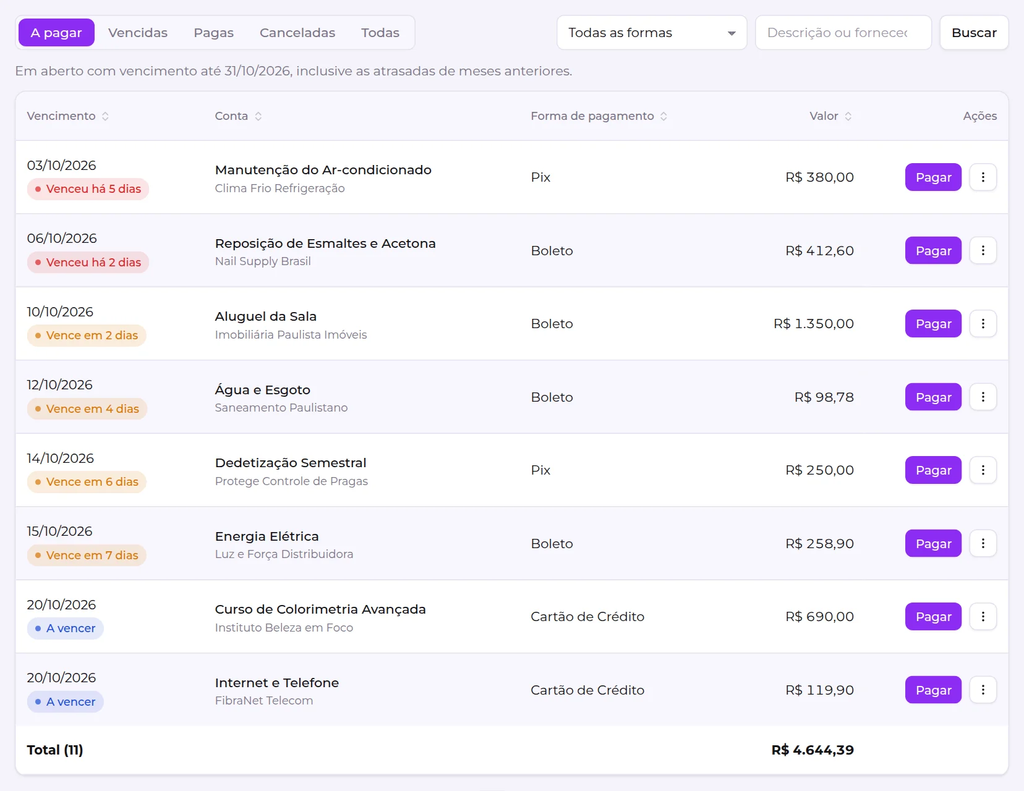Focus the Descrição ou fornecedor search field
Viewport: 1024px width, 791px height.
point(843,33)
